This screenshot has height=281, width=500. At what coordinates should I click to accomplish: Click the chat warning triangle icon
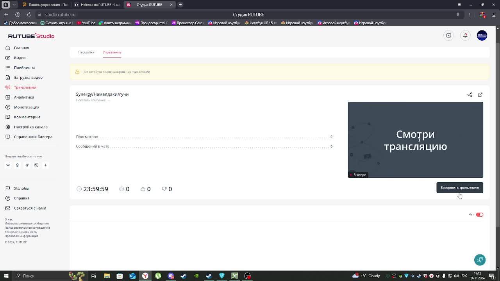point(77,72)
